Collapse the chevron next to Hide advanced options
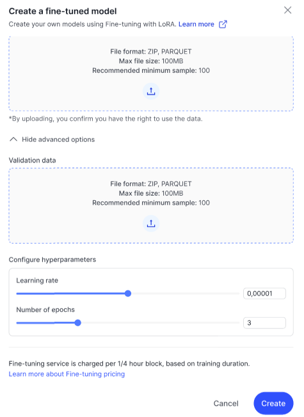Viewport: 304px width, 417px height. tap(13, 139)
